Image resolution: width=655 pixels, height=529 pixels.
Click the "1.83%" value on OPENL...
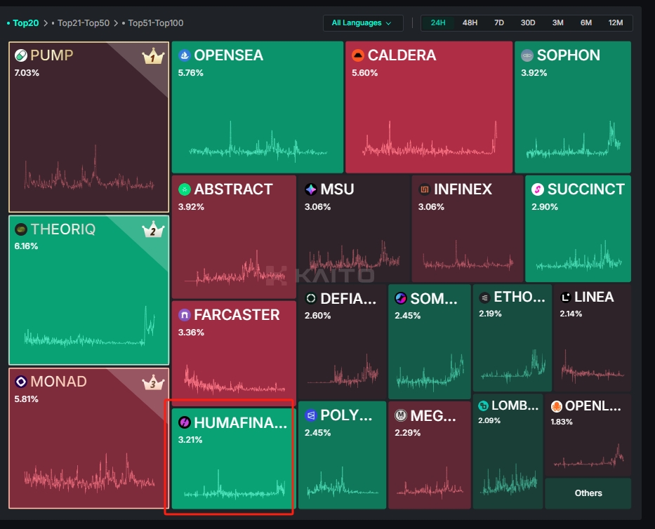pos(562,422)
